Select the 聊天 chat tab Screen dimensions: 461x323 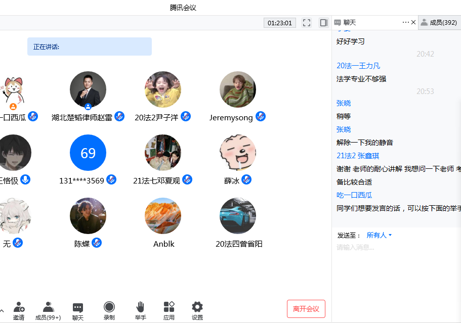[349, 23]
